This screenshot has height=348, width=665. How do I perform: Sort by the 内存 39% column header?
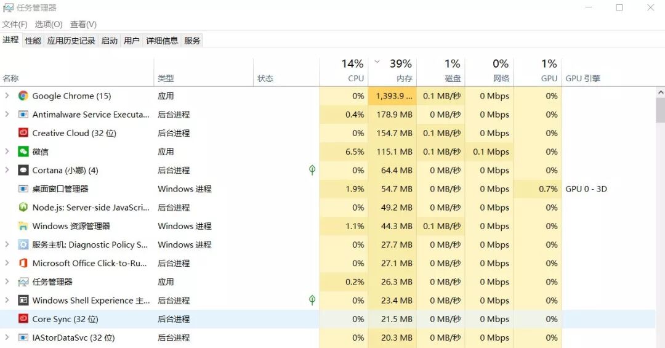tap(392, 72)
